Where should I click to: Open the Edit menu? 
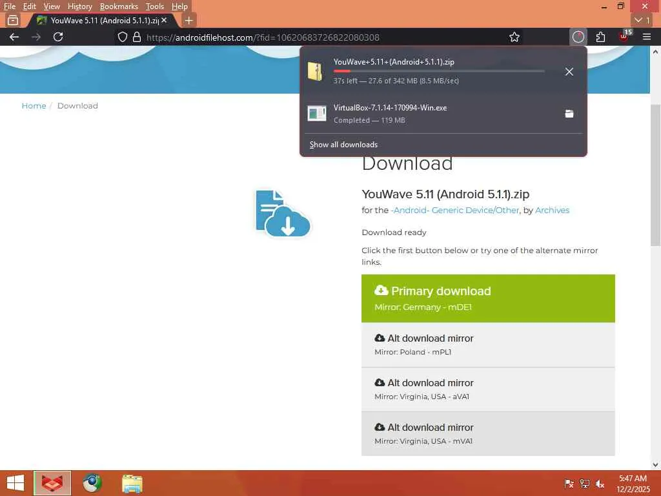pos(29,6)
